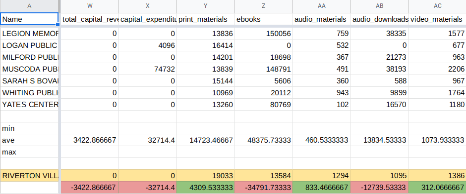Screen dimensions: 466x194
Task: Click red difference cell -12739.53333
Action: click(380, 188)
